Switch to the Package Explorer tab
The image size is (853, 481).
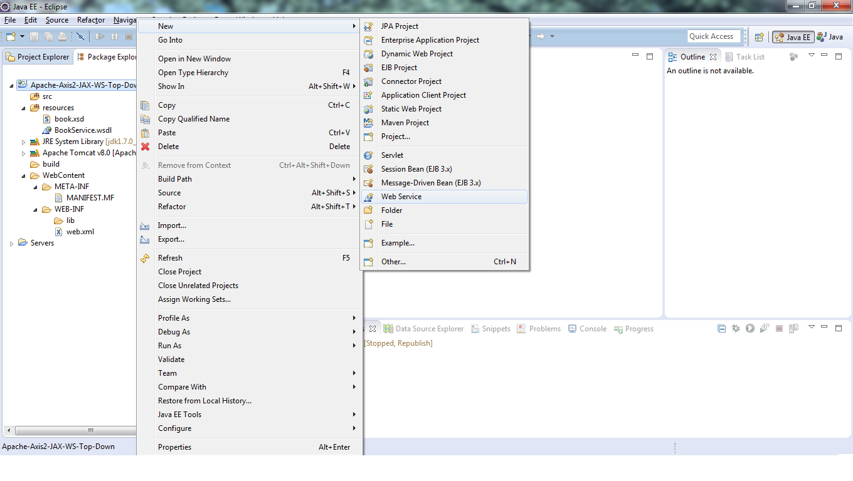pos(106,57)
